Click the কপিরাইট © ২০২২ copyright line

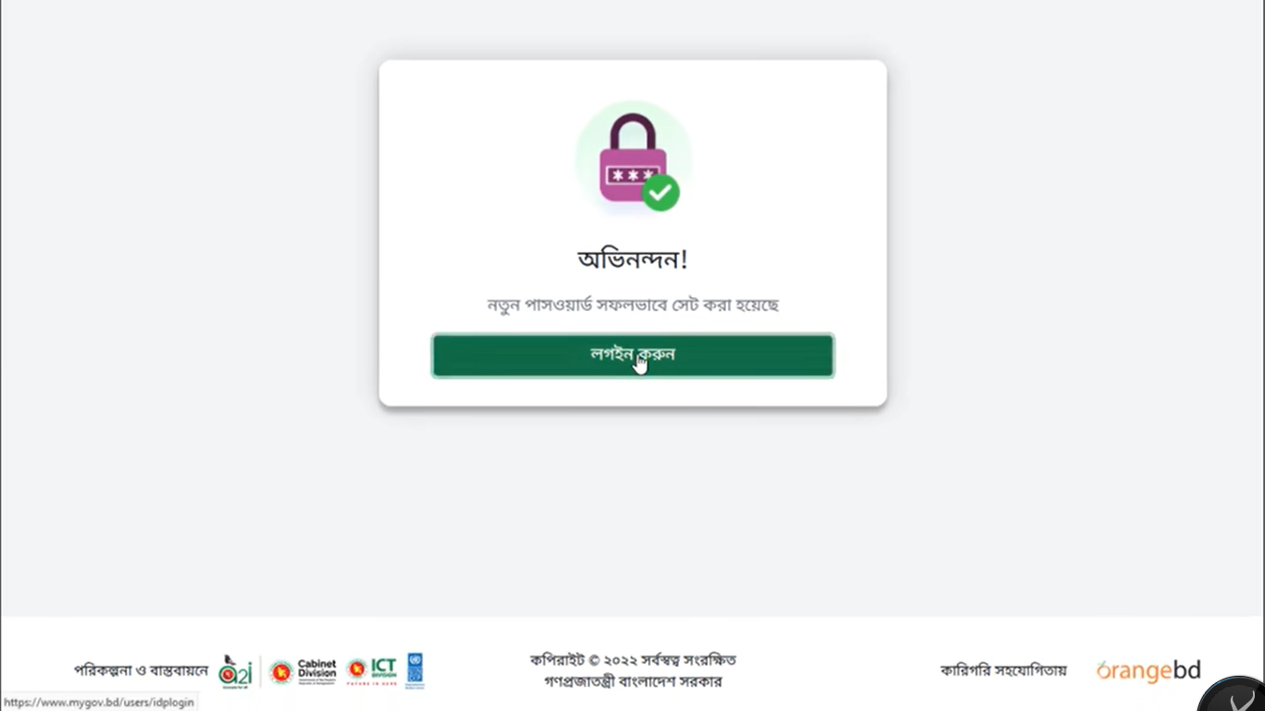click(x=632, y=660)
